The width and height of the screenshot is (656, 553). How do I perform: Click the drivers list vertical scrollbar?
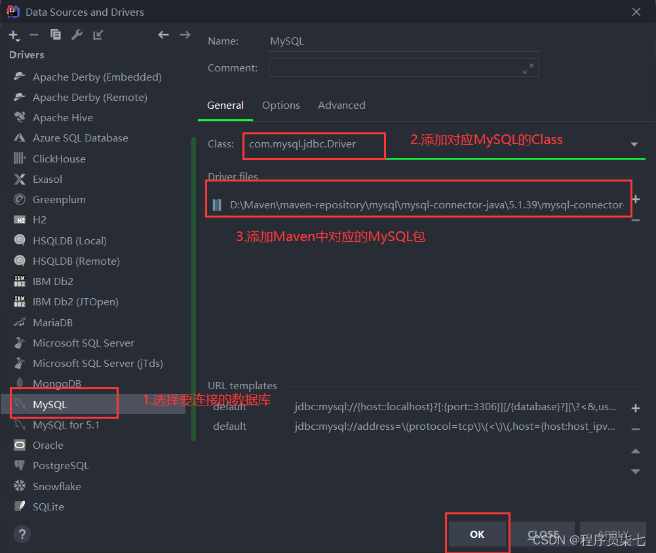click(193, 289)
